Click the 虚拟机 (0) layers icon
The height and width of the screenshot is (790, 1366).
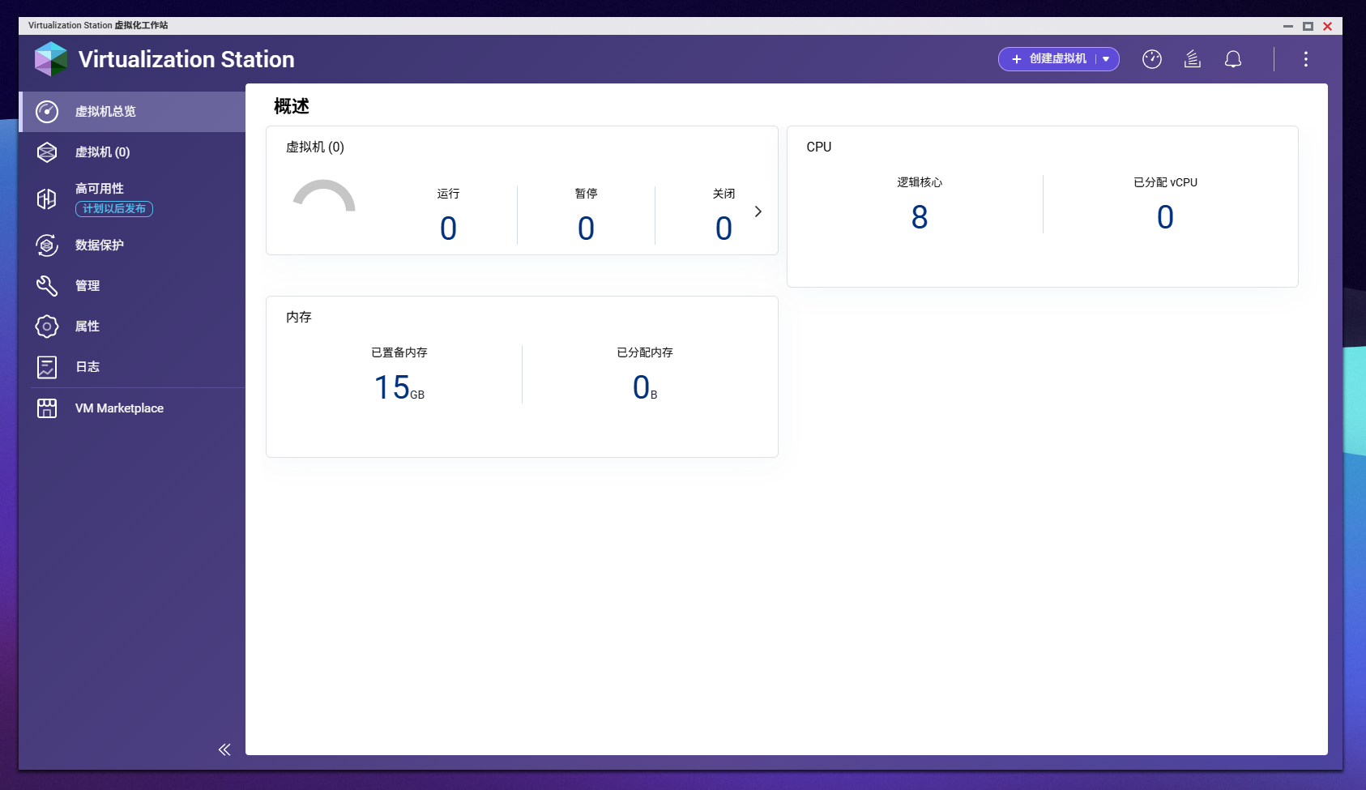[47, 152]
